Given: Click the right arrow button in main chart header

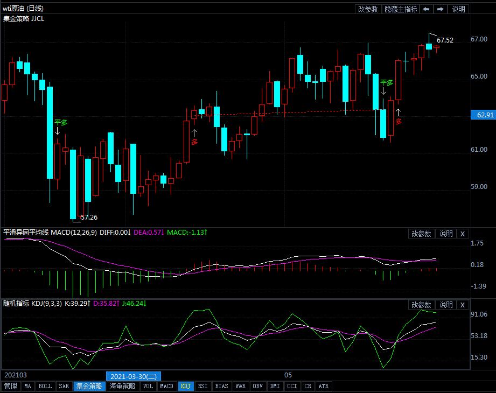Looking at the screenshot, I should click(440, 9).
